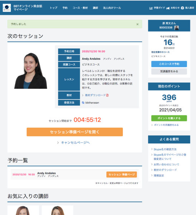Image resolution: width=196 pixels, height=215 pixels.
Task: Click the countdown timer 004:55:12
Action: (87, 120)
